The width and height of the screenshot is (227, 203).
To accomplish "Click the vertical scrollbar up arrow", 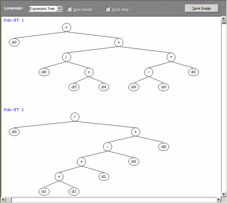I will [x=224, y=19].
